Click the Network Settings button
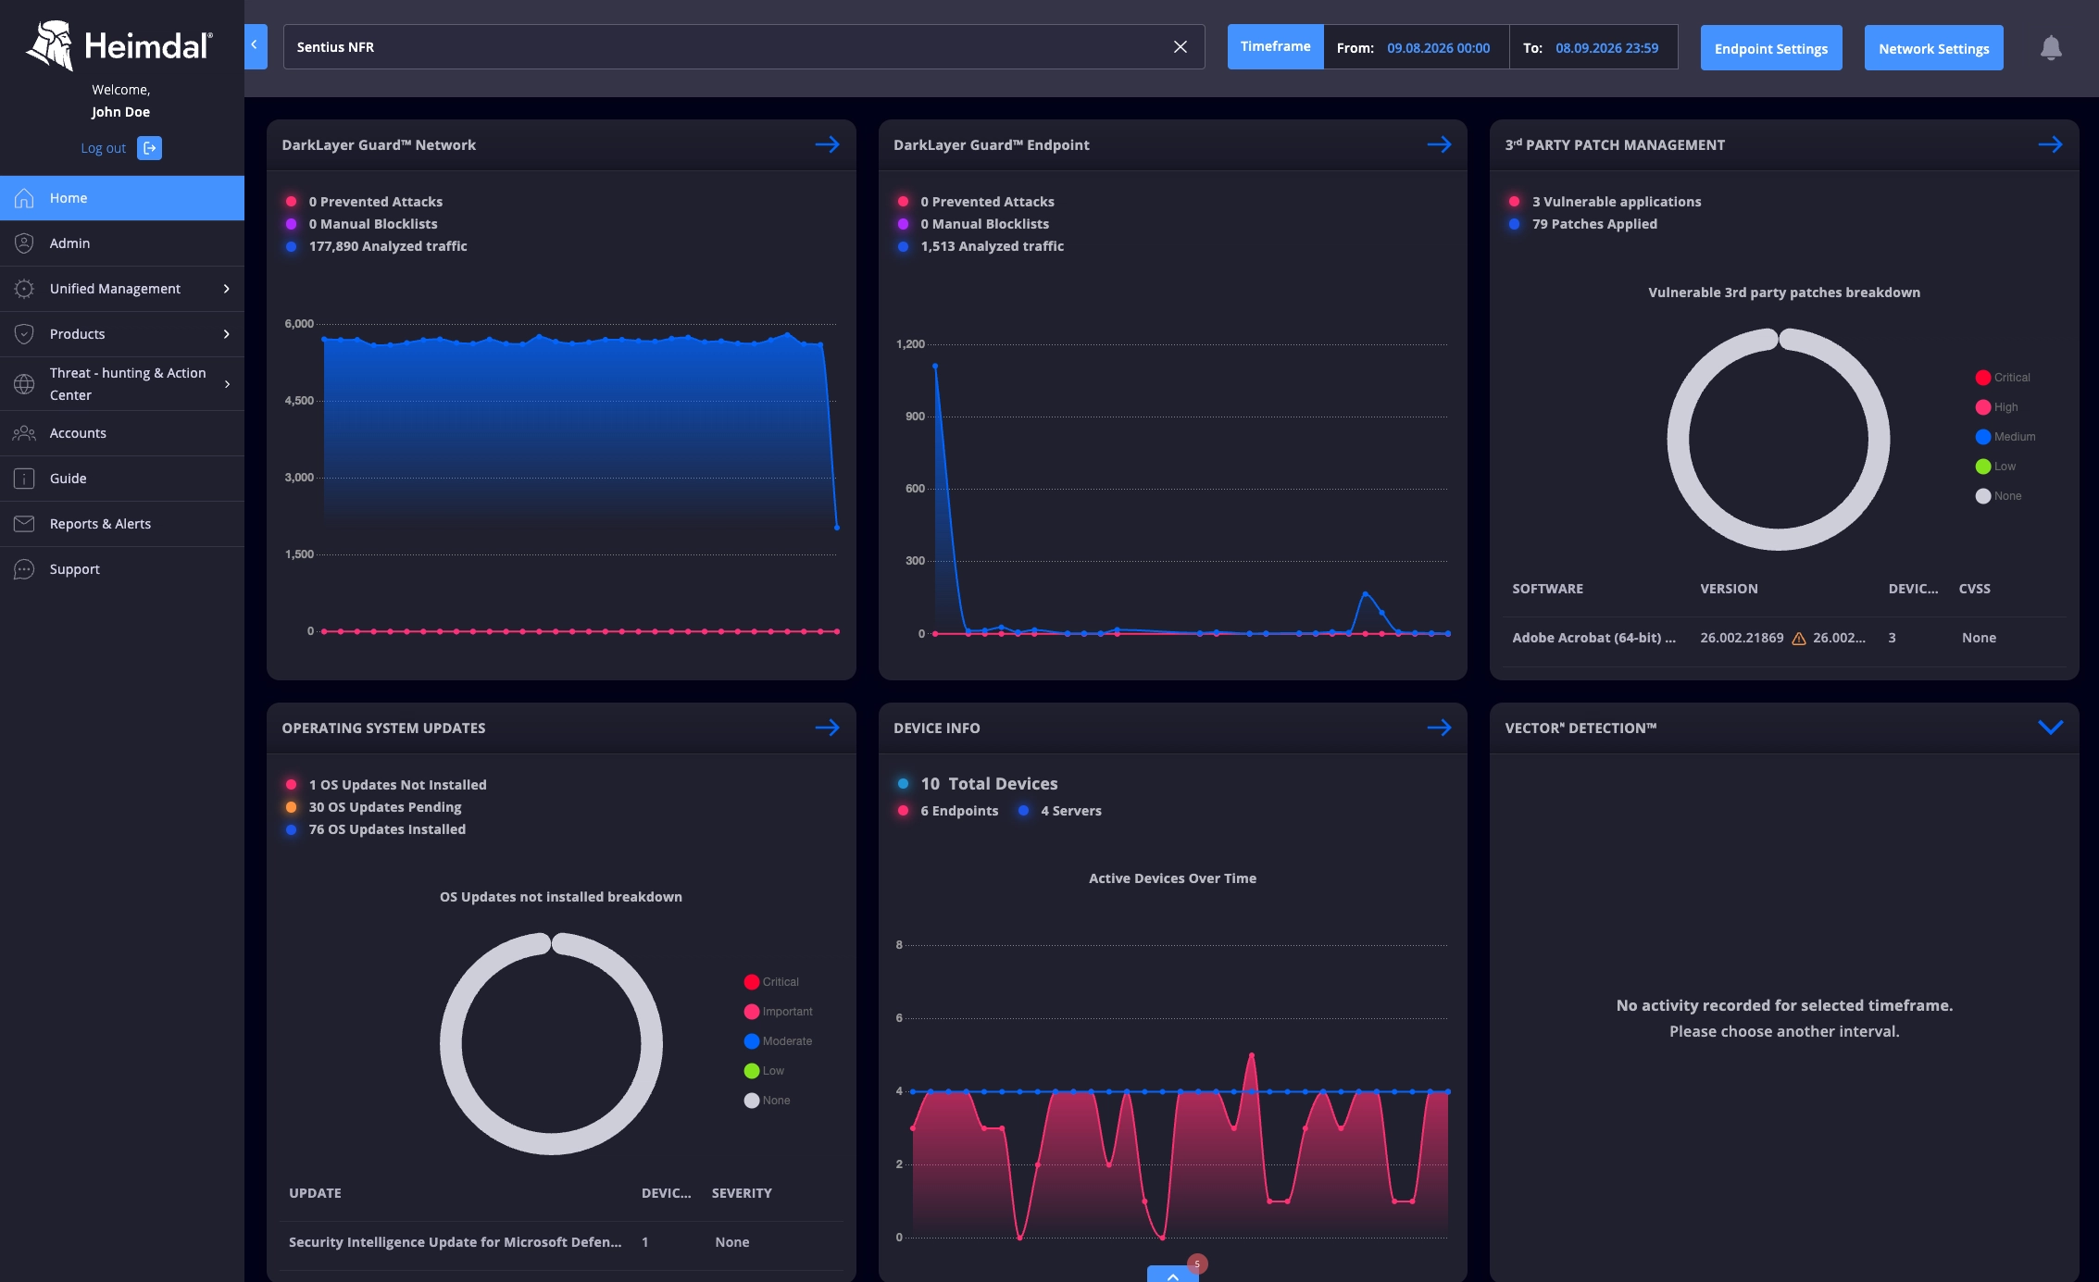 (x=1933, y=48)
